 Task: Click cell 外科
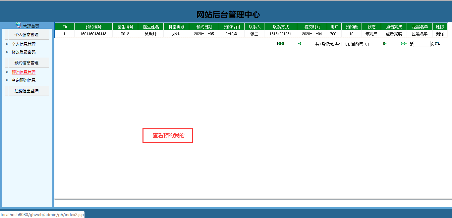[176, 34]
